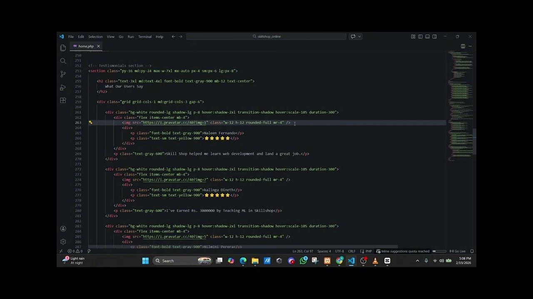Open Google Chrome from the taskbar

pyautogui.click(x=339, y=261)
